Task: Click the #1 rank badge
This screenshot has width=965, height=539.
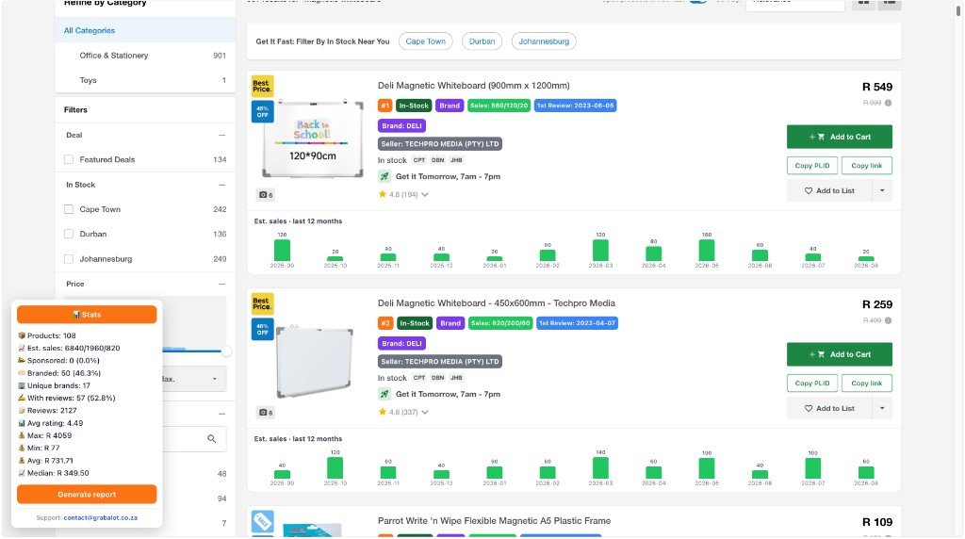Action: point(384,106)
